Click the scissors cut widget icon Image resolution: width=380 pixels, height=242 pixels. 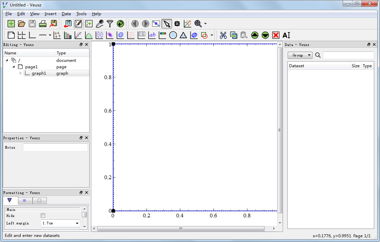click(x=223, y=35)
